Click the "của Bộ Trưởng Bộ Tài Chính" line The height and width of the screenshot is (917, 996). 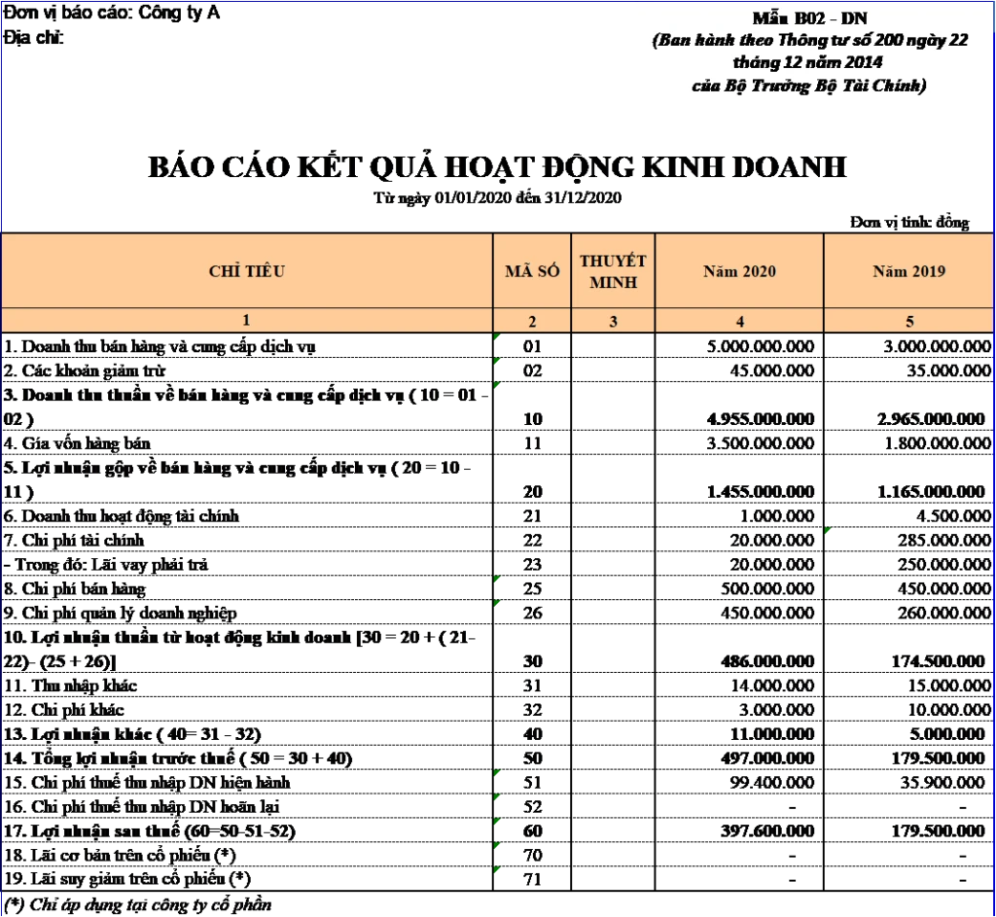tap(809, 86)
